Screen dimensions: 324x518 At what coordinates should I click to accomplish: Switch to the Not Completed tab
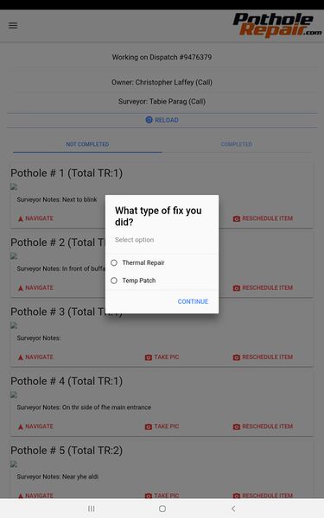pos(87,144)
